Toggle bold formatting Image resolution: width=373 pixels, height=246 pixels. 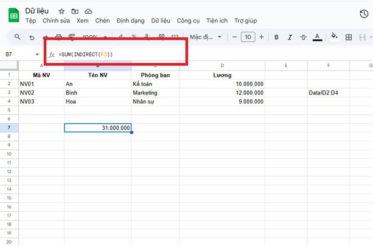[x=277, y=37]
